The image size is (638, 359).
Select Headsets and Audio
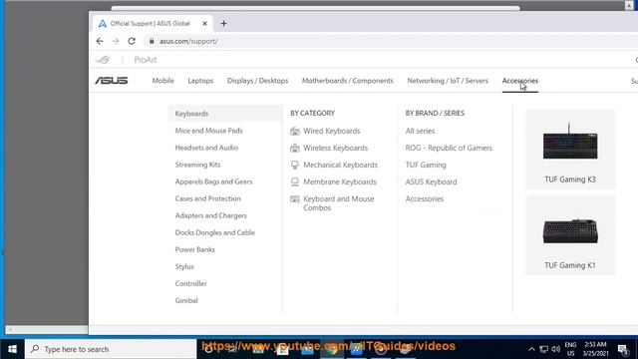(x=206, y=148)
